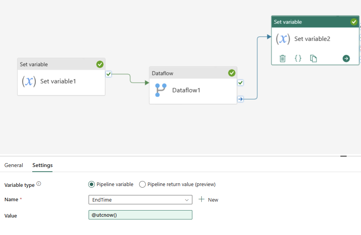
Task: Click the + New variable button
Action: tap(208, 200)
